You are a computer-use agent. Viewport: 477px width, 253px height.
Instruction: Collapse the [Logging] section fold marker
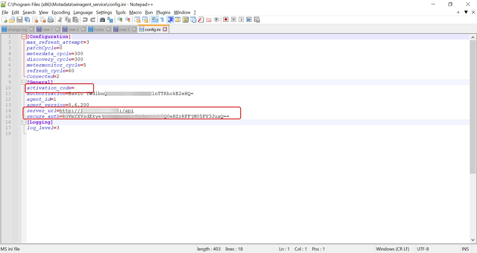point(24,122)
